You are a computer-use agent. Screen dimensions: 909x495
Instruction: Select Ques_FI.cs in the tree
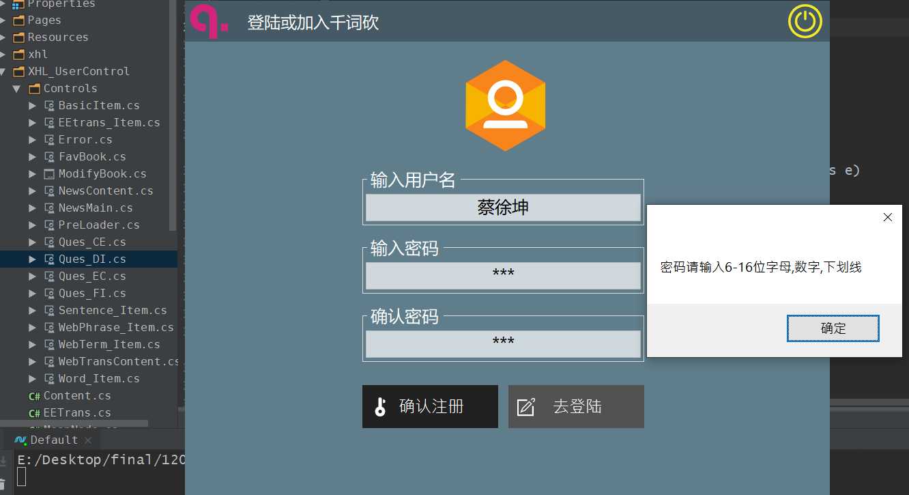(92, 293)
